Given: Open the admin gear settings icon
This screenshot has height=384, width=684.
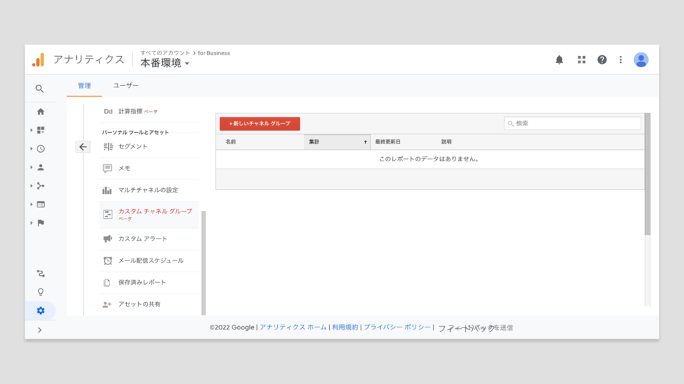Looking at the screenshot, I should point(41,311).
